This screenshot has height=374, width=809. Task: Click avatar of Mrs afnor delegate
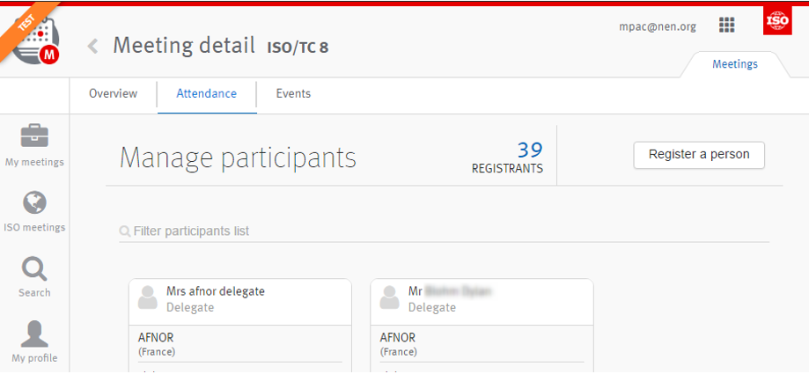pos(148,297)
